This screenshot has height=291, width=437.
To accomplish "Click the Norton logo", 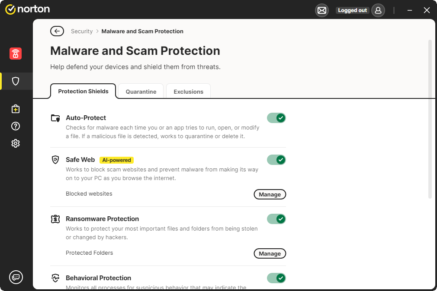I will pos(27,9).
